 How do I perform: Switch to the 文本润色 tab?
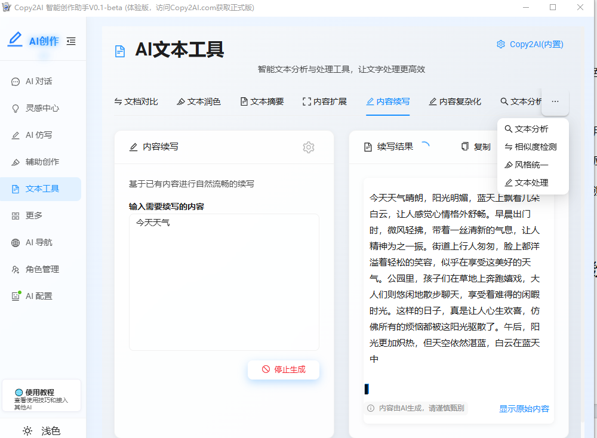point(199,102)
